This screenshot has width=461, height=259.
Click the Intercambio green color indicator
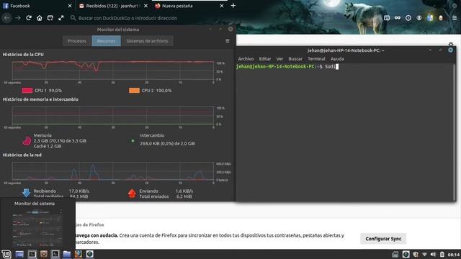pyautogui.click(x=133, y=141)
